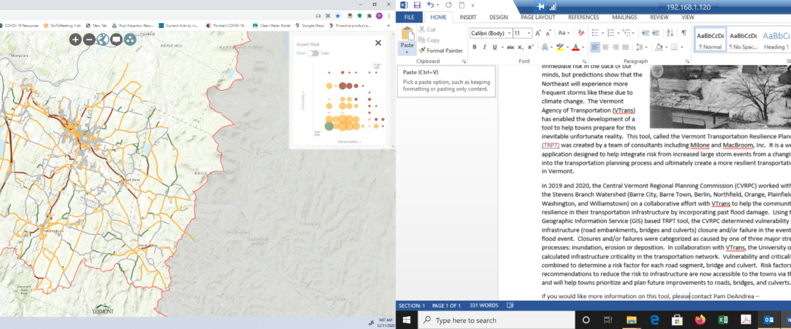Click the show paragraph marks icon
This screenshot has width=791, height=329.
coord(684,33)
